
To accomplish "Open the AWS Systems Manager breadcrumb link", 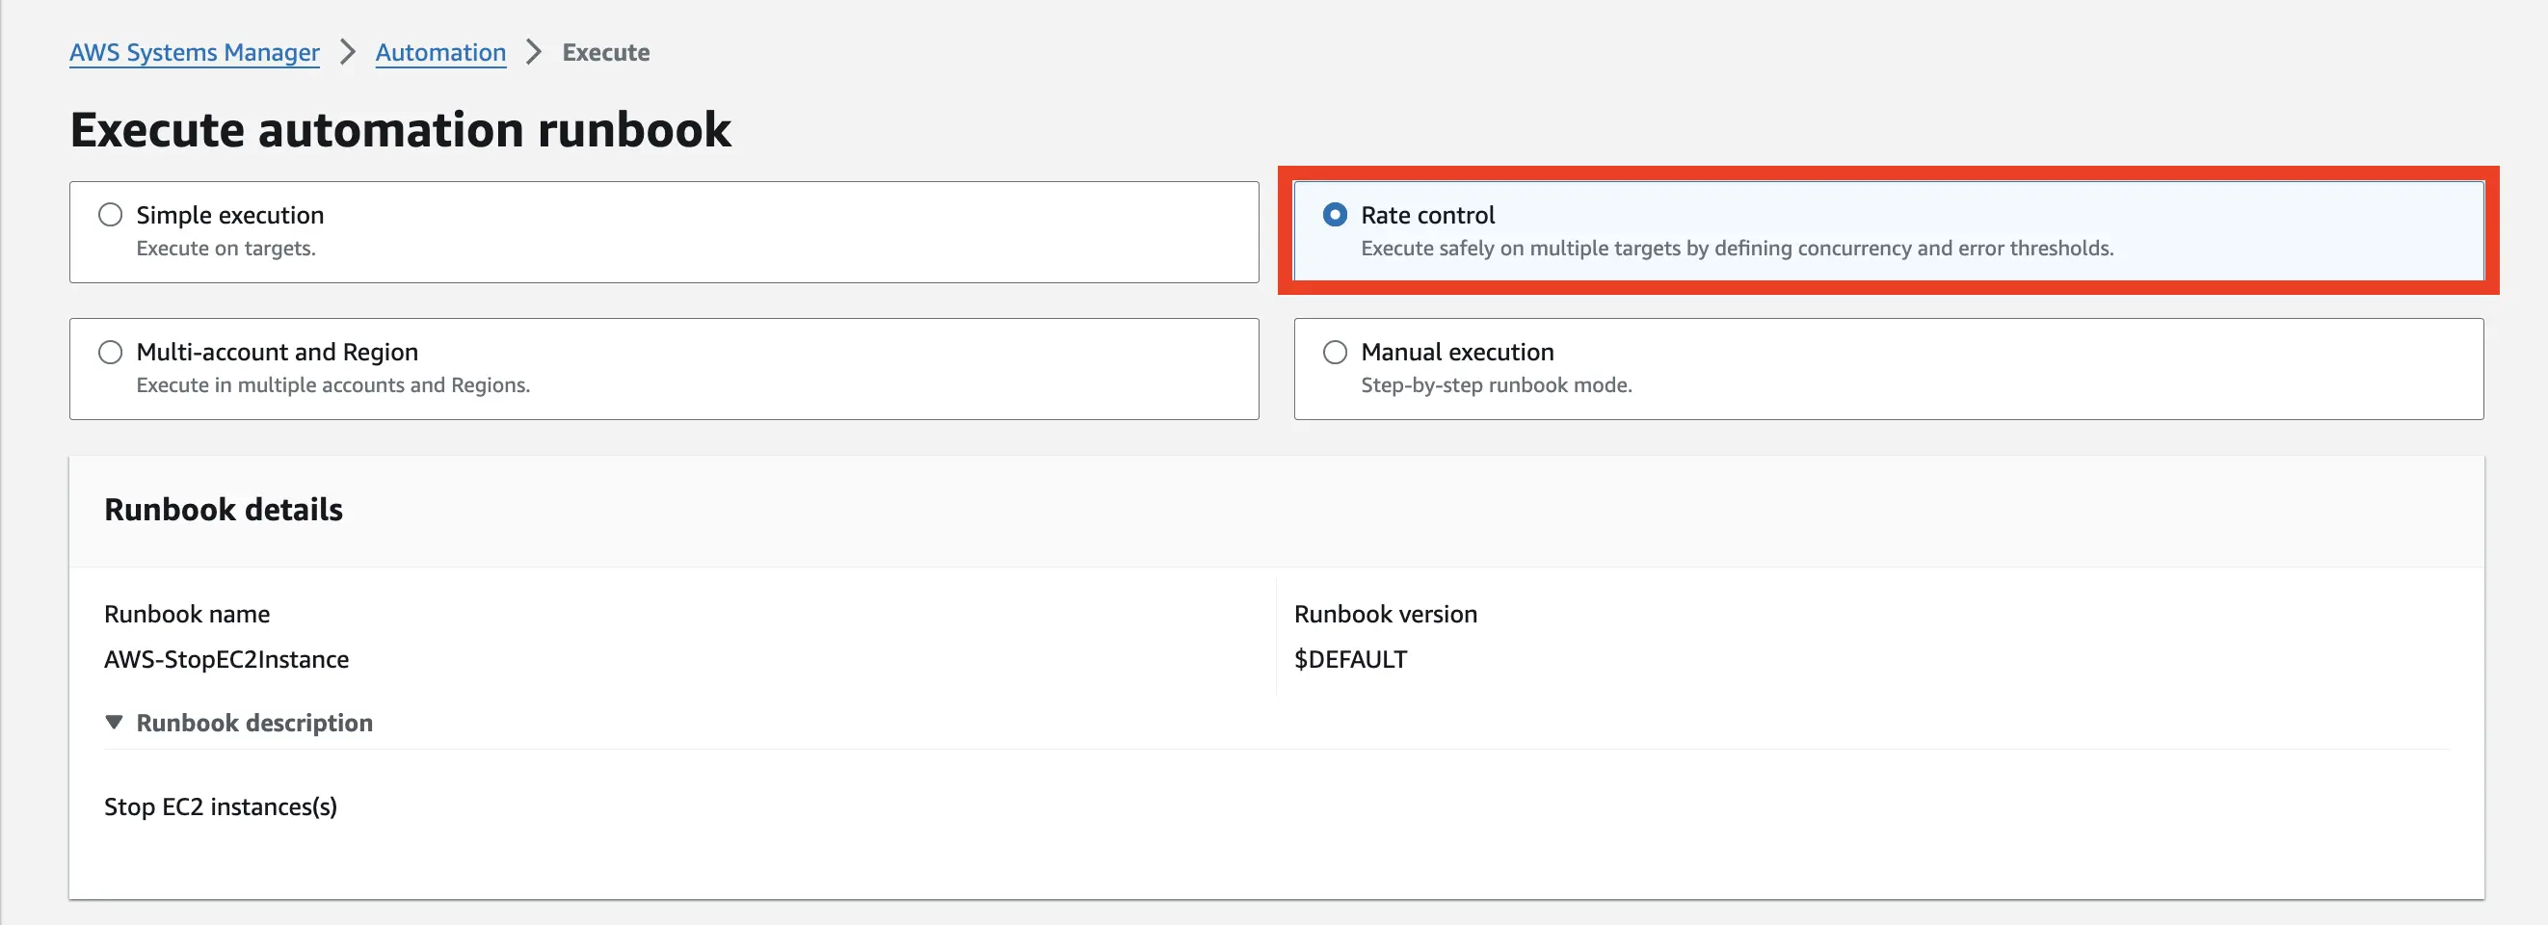I will click(x=194, y=51).
